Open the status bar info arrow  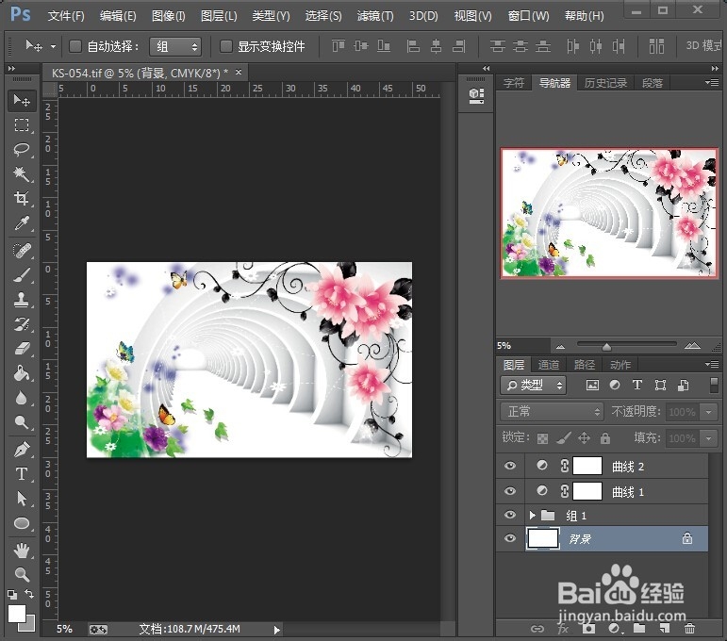pyautogui.click(x=277, y=630)
